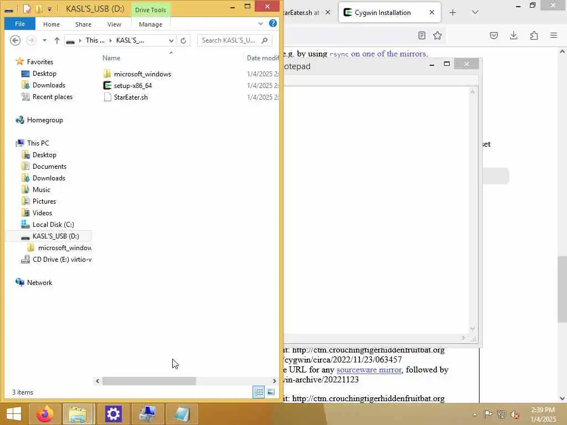This screenshot has width=567, height=425.
Task: Click the Explorer forward arrow
Action: pos(31,40)
